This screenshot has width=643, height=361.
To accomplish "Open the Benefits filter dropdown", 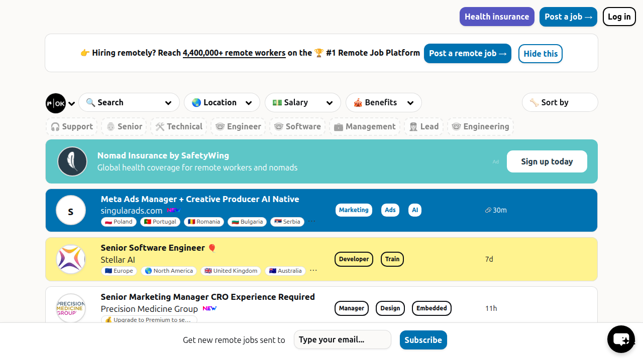I will (x=384, y=102).
